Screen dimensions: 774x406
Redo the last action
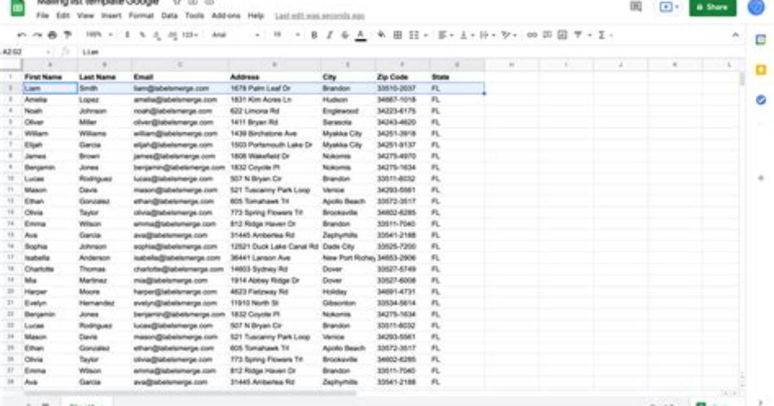click(x=37, y=35)
